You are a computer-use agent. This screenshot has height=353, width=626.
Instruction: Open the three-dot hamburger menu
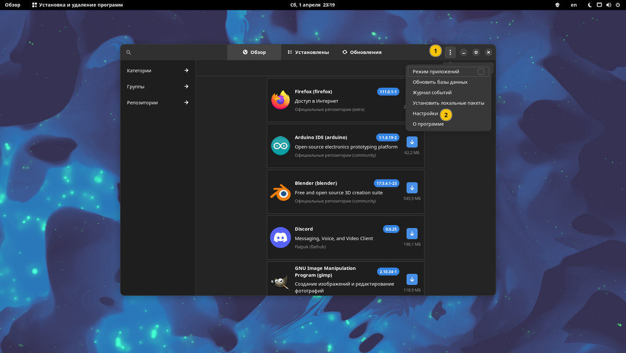click(x=450, y=52)
